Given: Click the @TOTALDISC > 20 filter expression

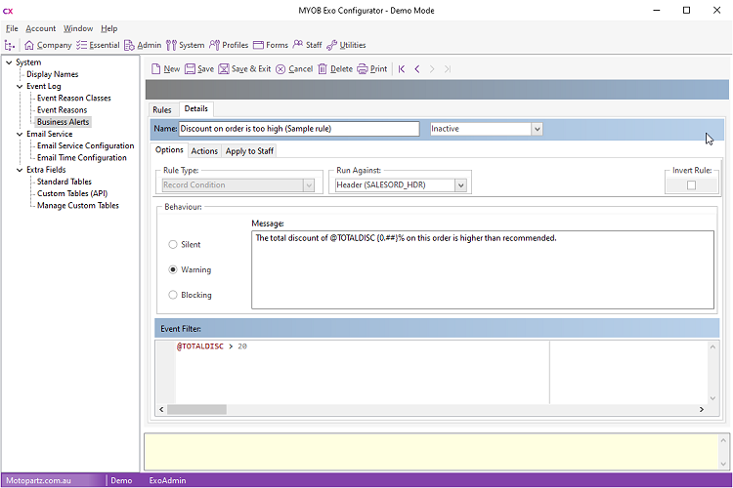Looking at the screenshot, I should [212, 346].
